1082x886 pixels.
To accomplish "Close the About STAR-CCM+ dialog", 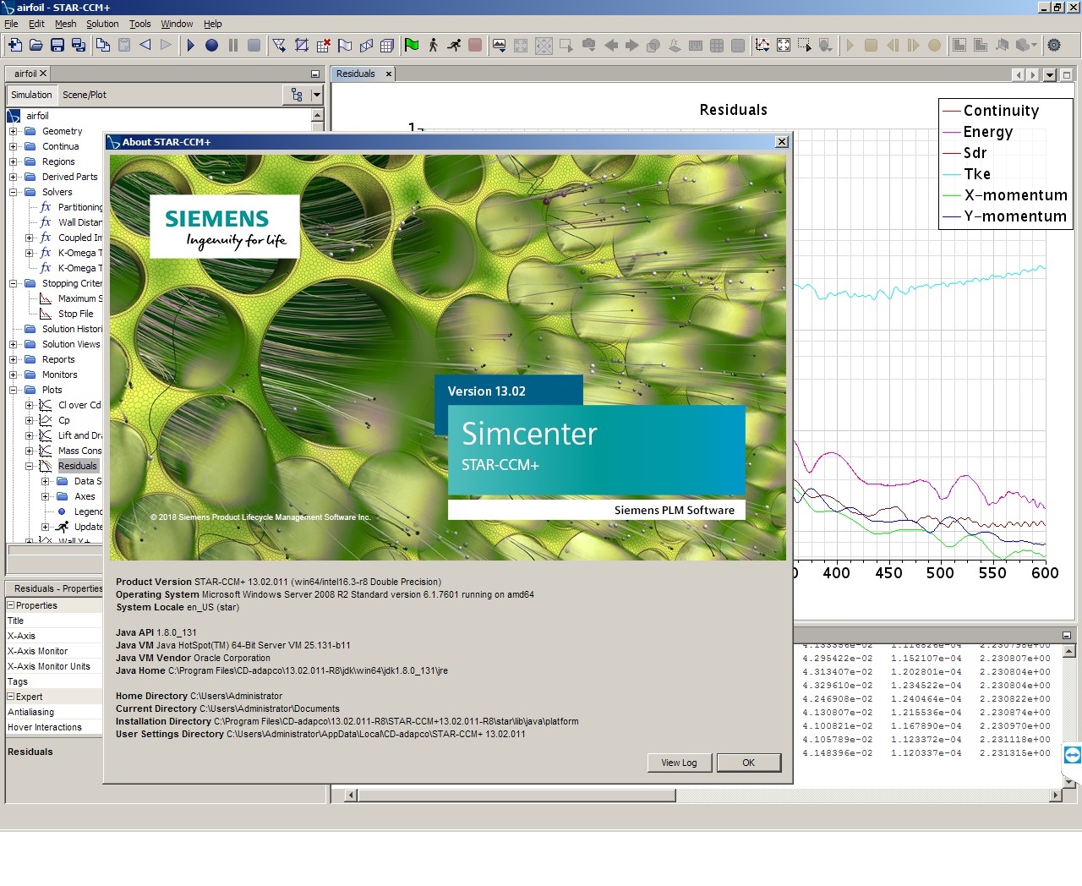I will pos(782,142).
